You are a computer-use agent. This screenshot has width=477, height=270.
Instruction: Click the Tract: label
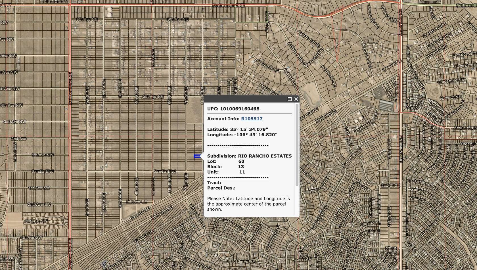[214, 183]
